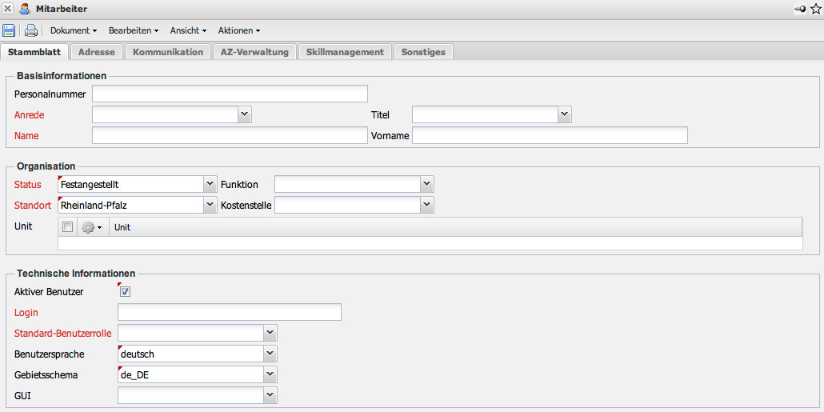This screenshot has height=412, width=824.
Task: Click the printer icon in toolbar
Action: [31, 30]
